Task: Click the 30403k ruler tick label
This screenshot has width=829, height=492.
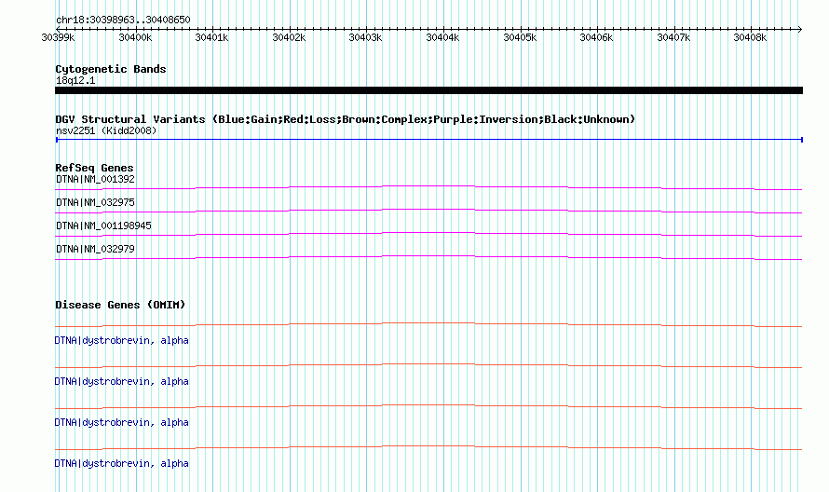Action: (366, 37)
